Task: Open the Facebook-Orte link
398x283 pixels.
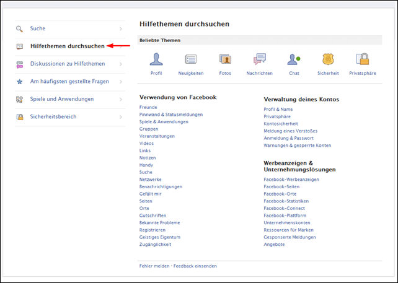Action: click(x=280, y=194)
